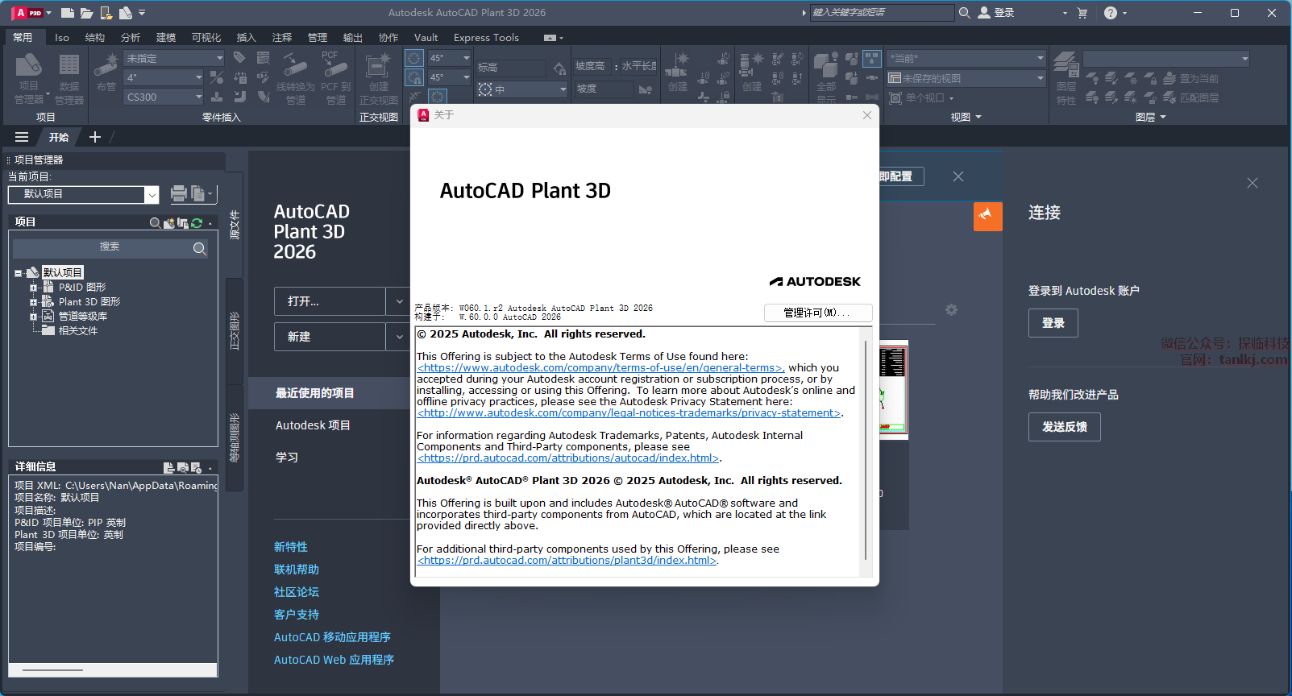This screenshot has width=1292, height=696.
Task: Expand the Plant 3D 图形 tree node
Action: pyautogui.click(x=33, y=302)
